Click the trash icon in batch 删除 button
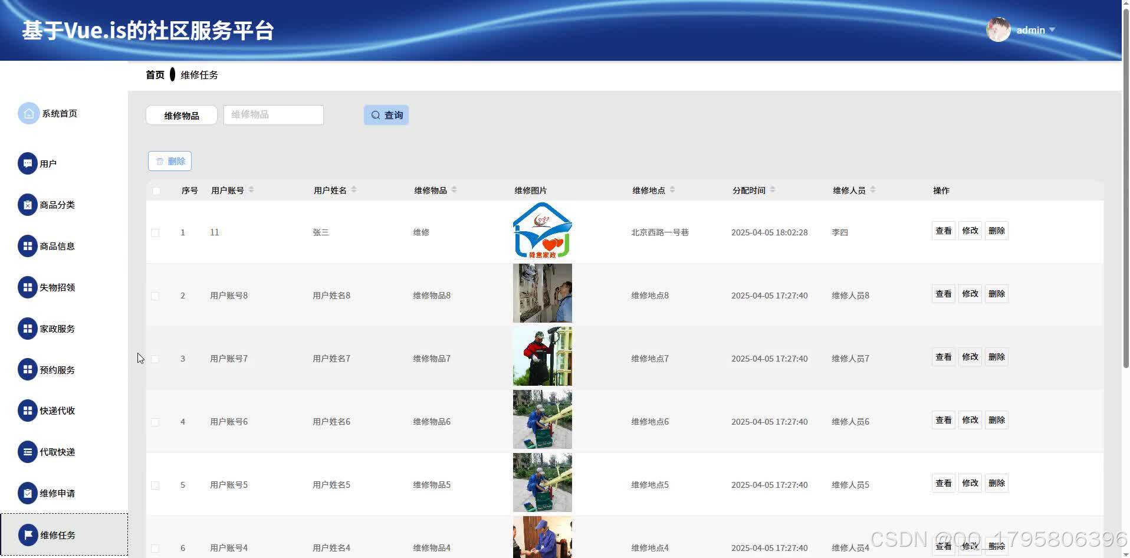Screen dimensions: 1130x558 [160, 161]
